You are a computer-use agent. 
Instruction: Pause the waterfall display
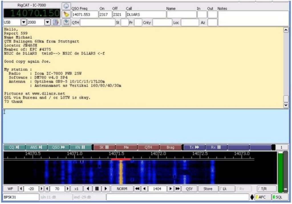click(x=97, y=189)
